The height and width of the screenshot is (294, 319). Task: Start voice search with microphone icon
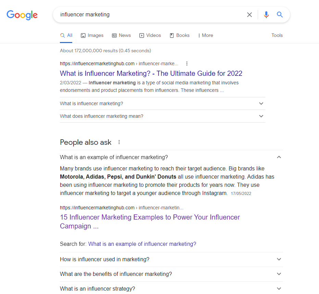[266, 15]
